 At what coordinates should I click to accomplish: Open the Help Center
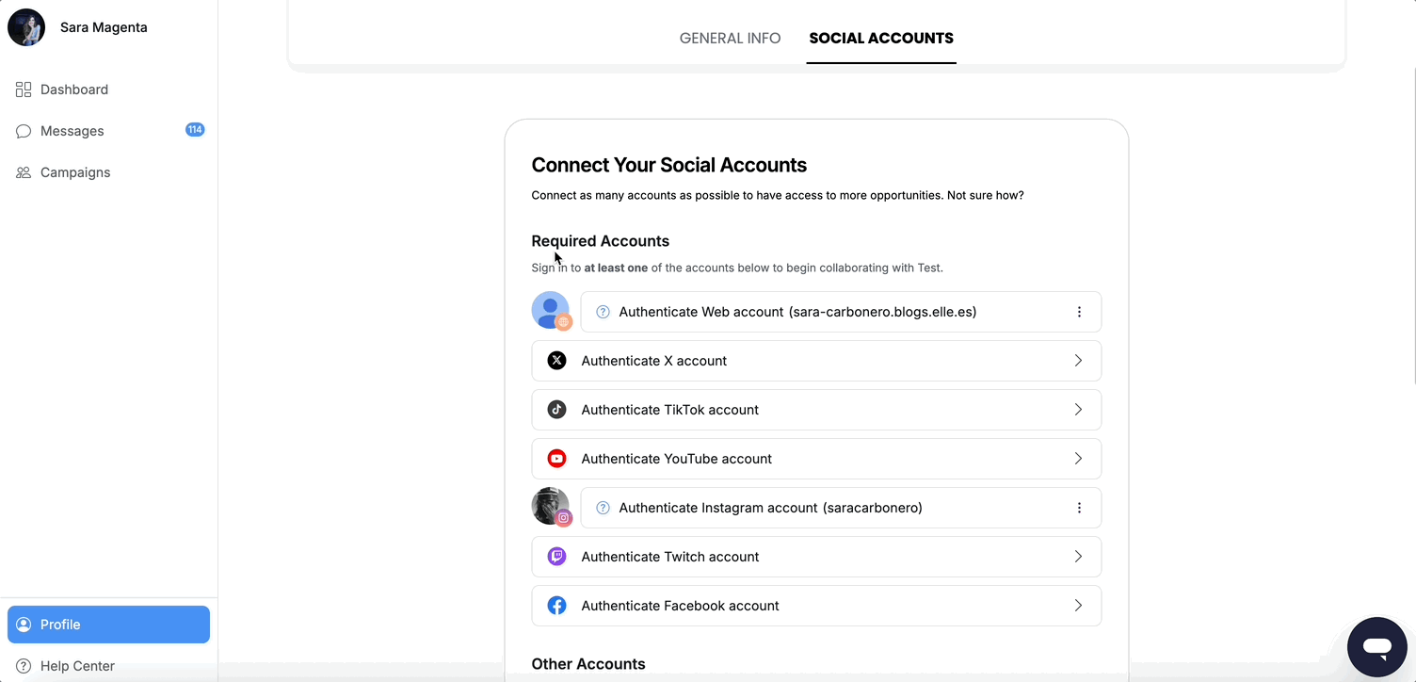click(77, 665)
